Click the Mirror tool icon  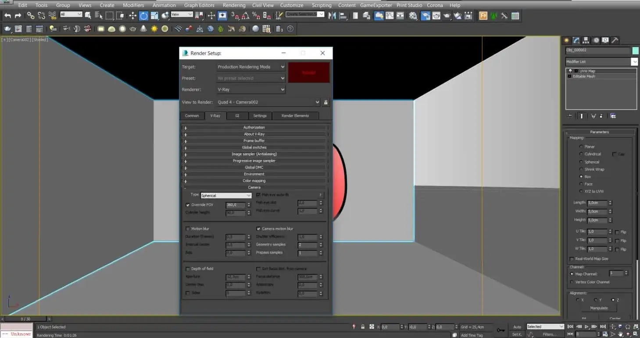332,16
